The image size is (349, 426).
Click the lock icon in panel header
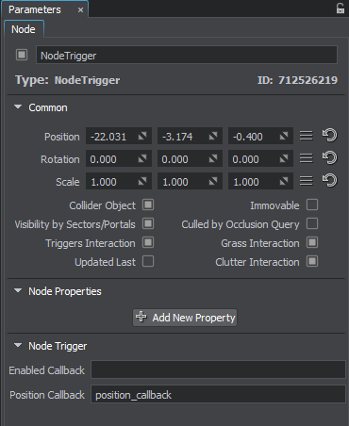click(341, 8)
